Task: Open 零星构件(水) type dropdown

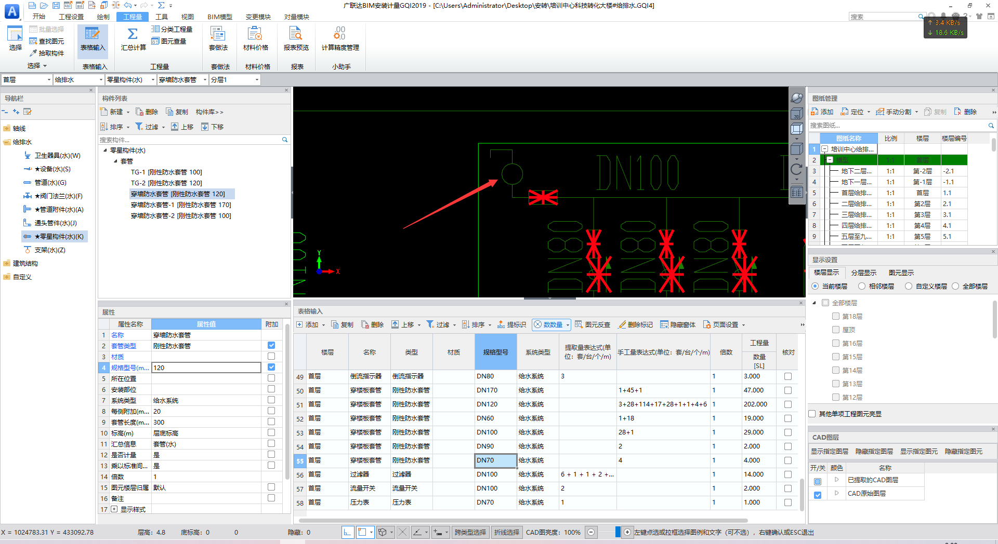Action: [153, 79]
